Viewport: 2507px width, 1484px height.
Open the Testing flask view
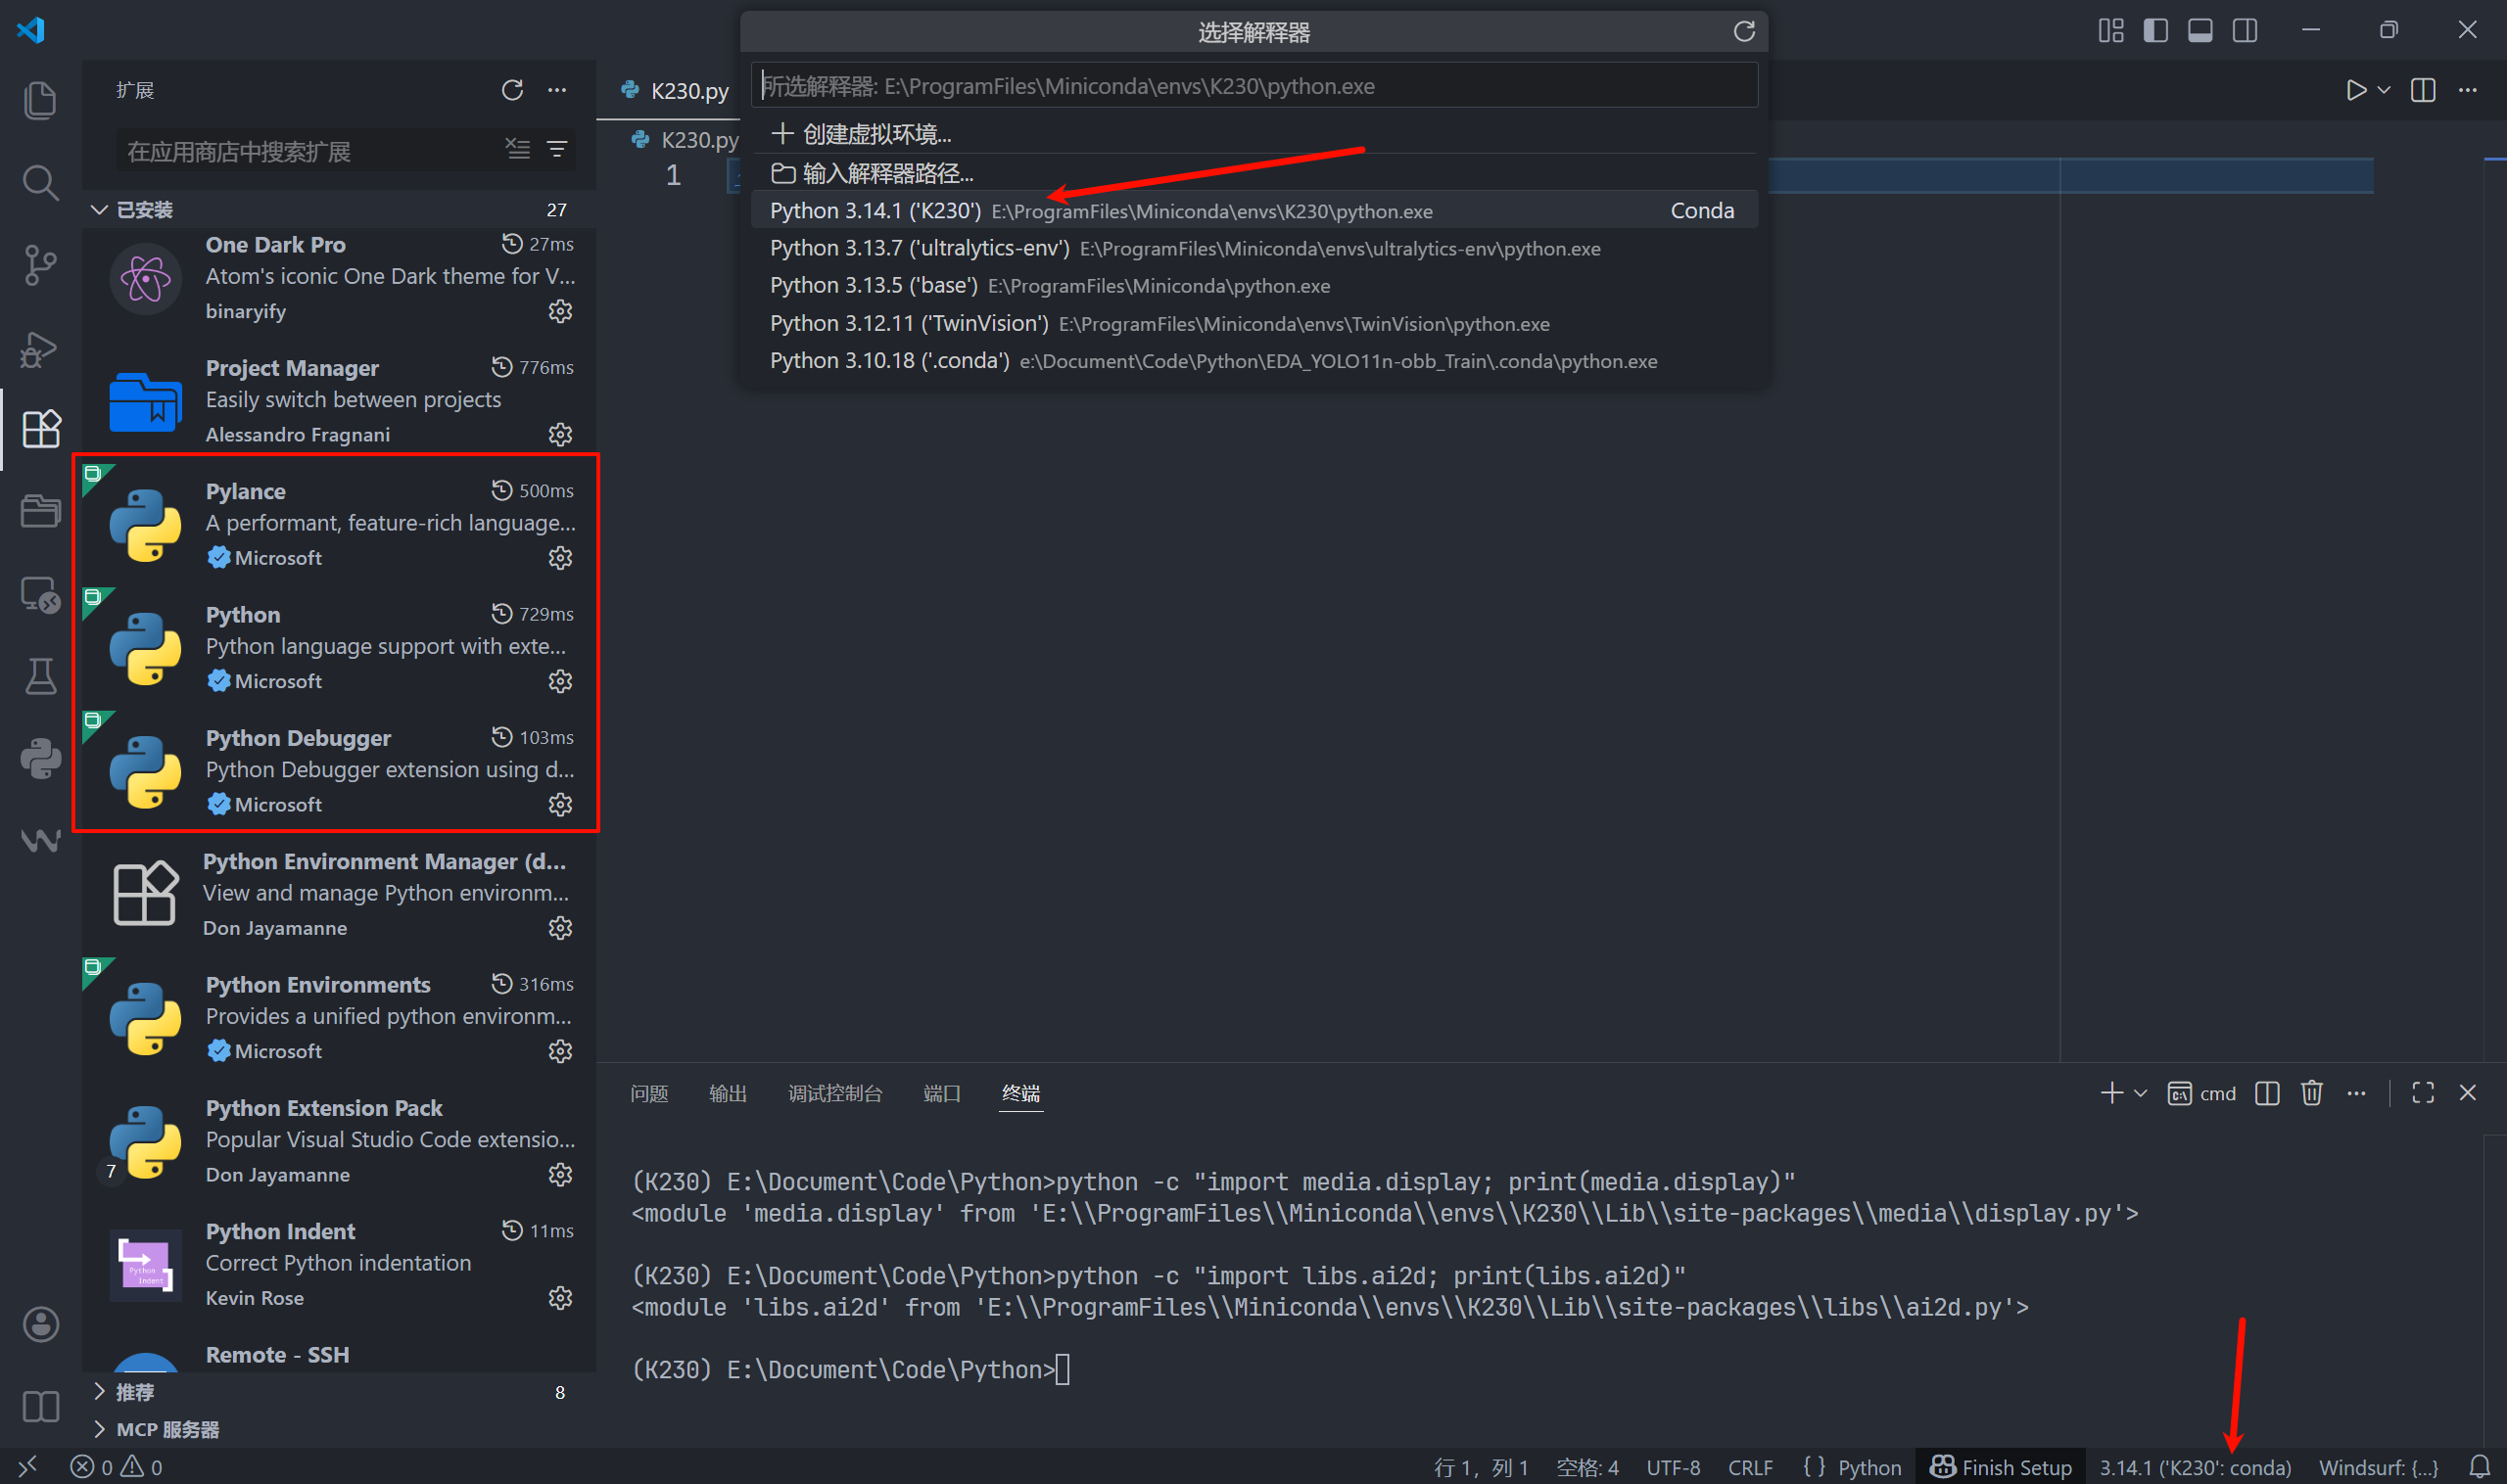(x=40, y=677)
